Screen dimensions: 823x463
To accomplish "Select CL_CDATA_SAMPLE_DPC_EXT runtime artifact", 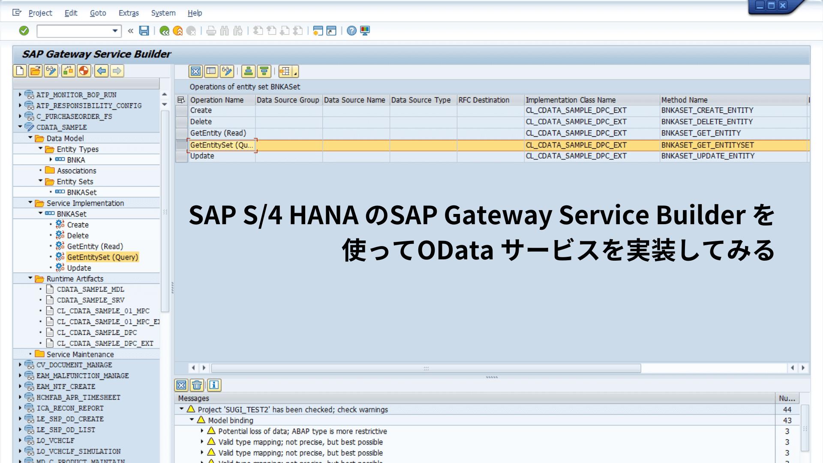I will coord(105,343).
